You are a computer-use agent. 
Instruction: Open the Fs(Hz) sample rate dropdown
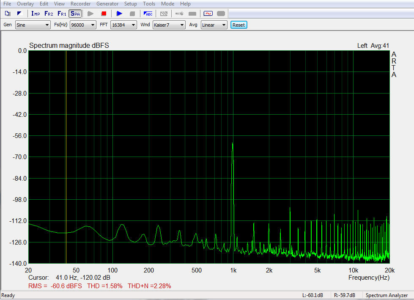tap(83, 25)
